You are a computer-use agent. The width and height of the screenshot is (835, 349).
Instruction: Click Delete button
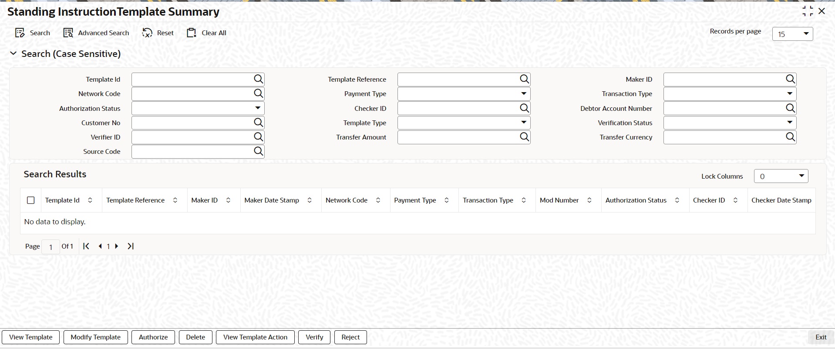pos(195,337)
